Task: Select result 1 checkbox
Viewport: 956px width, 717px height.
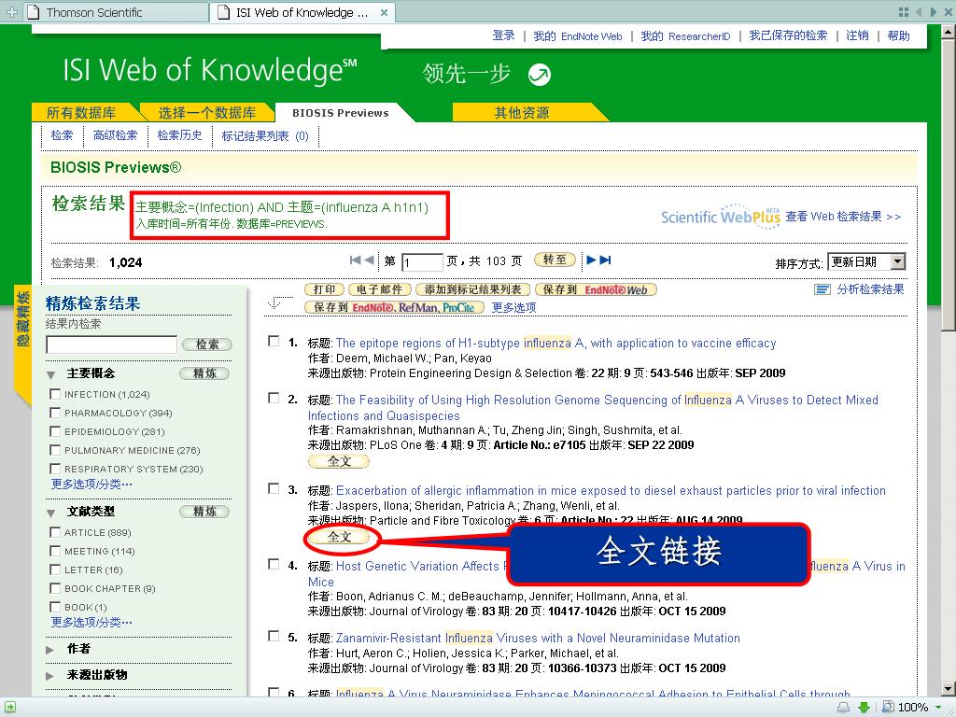Action: (x=274, y=342)
